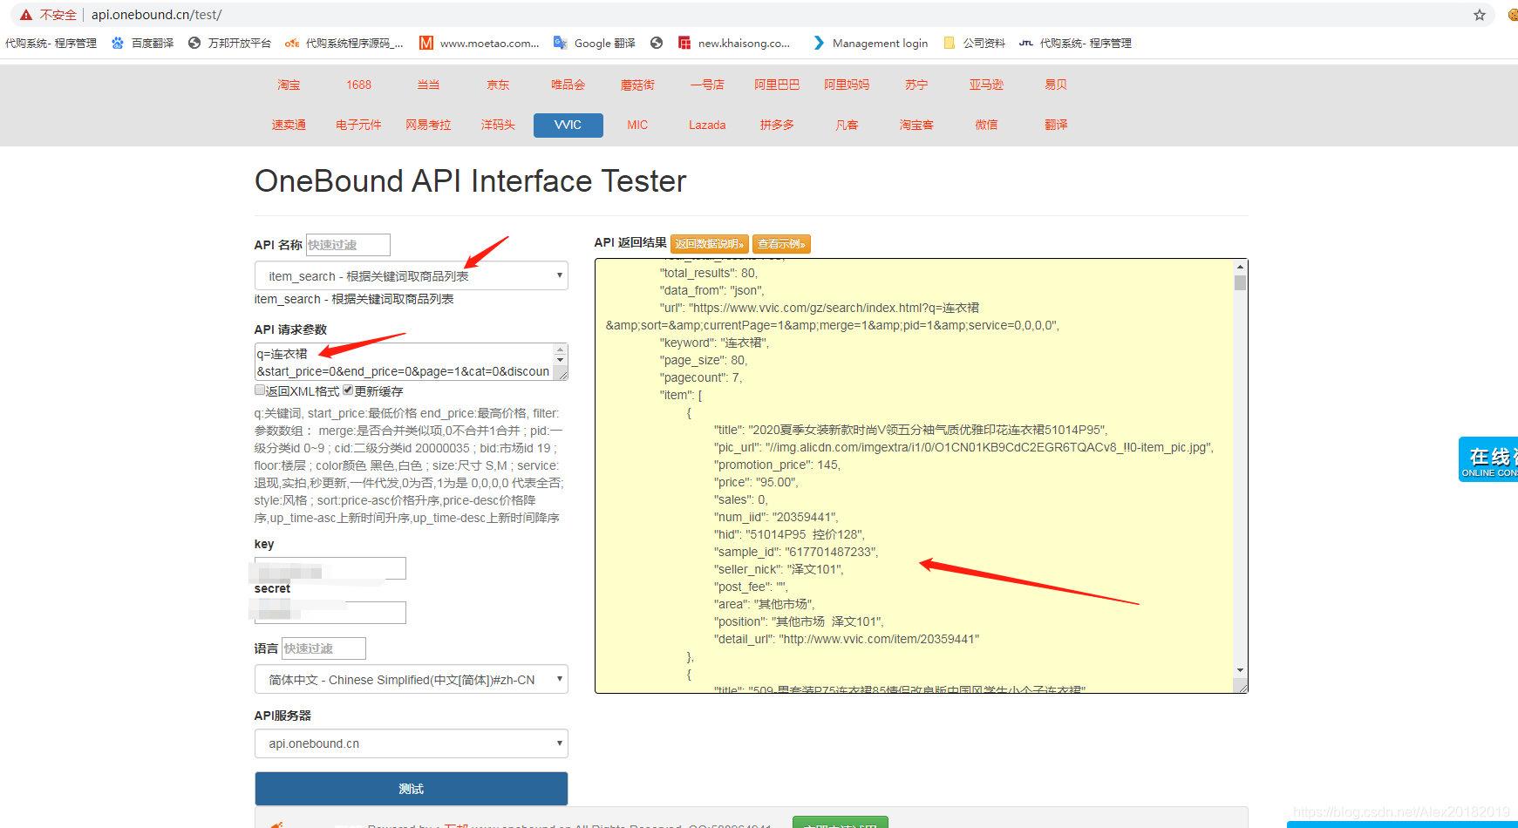1518x828 pixels.
Task: Click the parameter box scroll down arrow
Action: click(561, 359)
